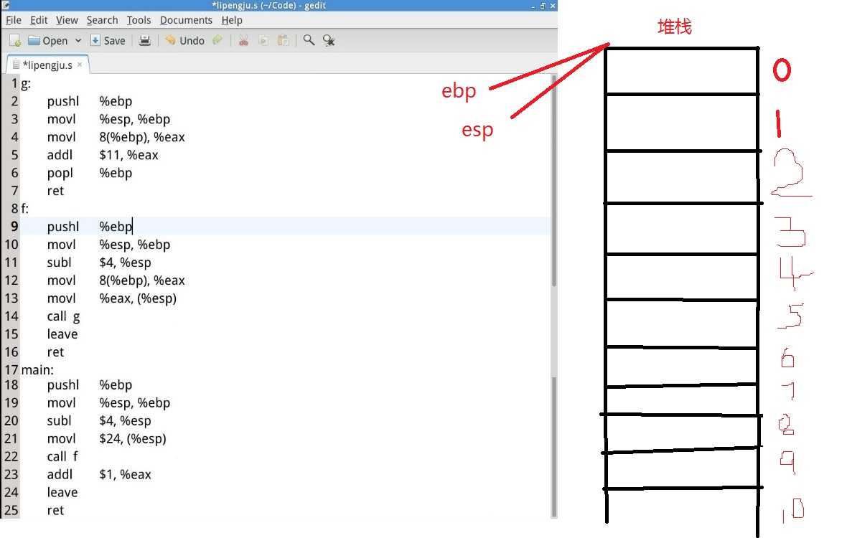Minimize the gedit window
847x538 pixels.
pyautogui.click(x=533, y=6)
